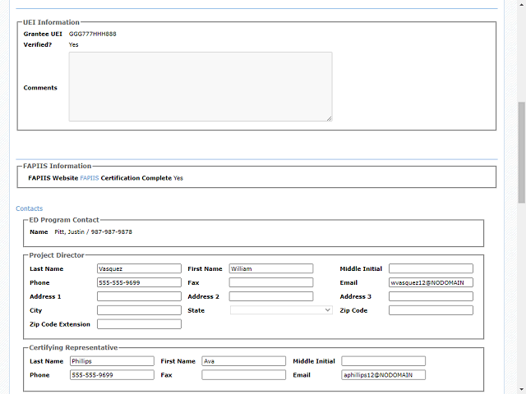Click the Project Director Phone field
Image resolution: width=526 pixels, height=394 pixels.
[x=139, y=282]
